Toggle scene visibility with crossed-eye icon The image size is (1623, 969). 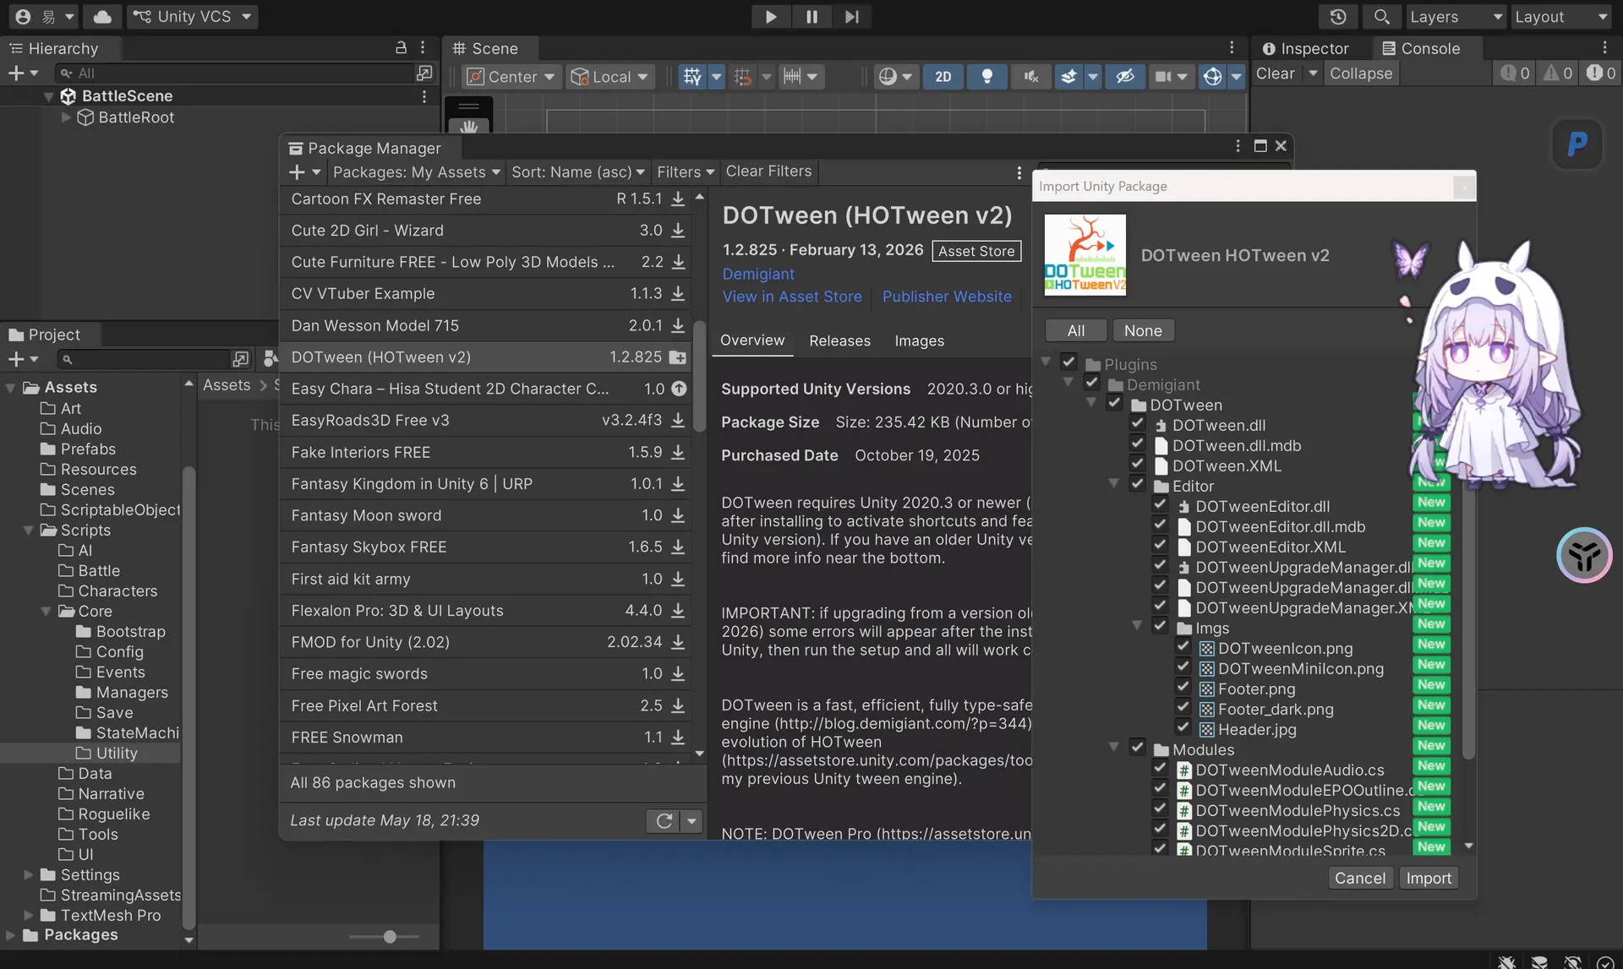1125,77
